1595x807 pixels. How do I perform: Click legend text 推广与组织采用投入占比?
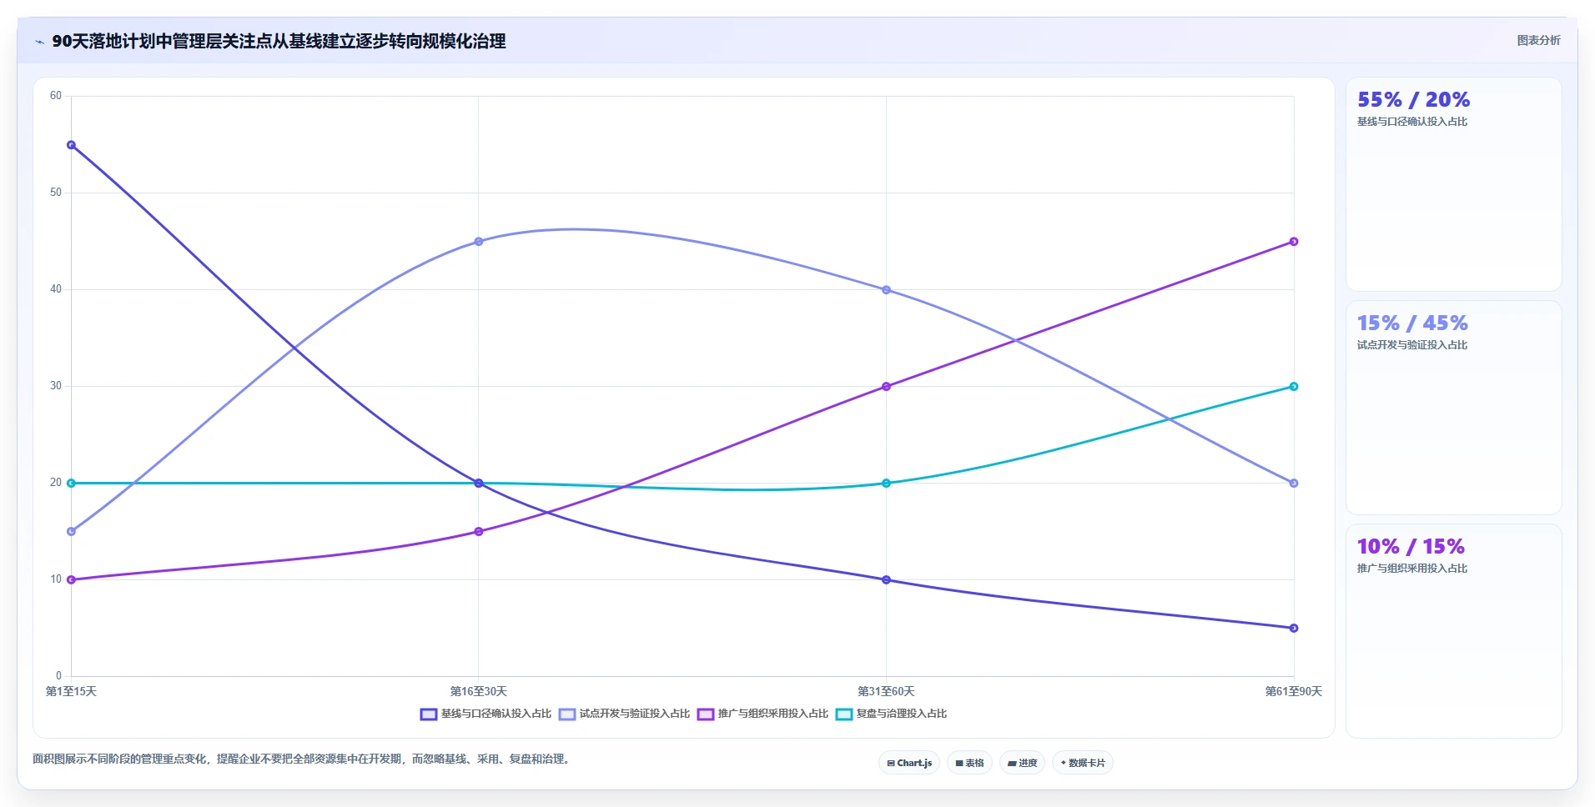click(773, 714)
